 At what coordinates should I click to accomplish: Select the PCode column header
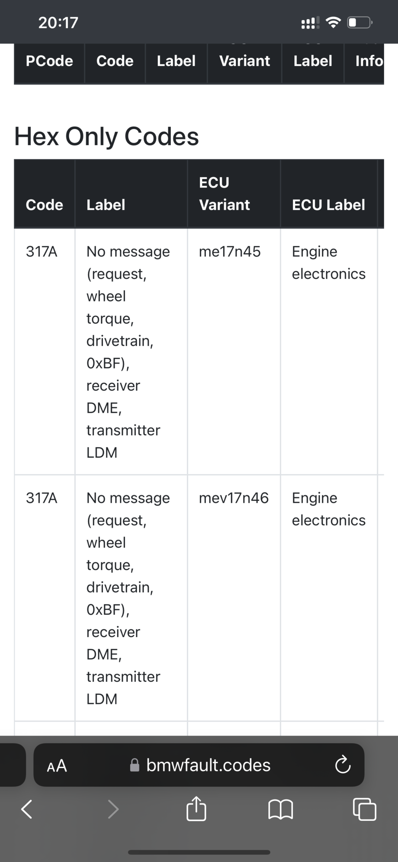[x=49, y=61]
